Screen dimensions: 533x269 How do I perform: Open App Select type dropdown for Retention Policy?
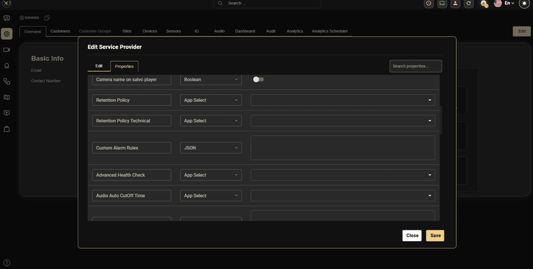point(211,100)
